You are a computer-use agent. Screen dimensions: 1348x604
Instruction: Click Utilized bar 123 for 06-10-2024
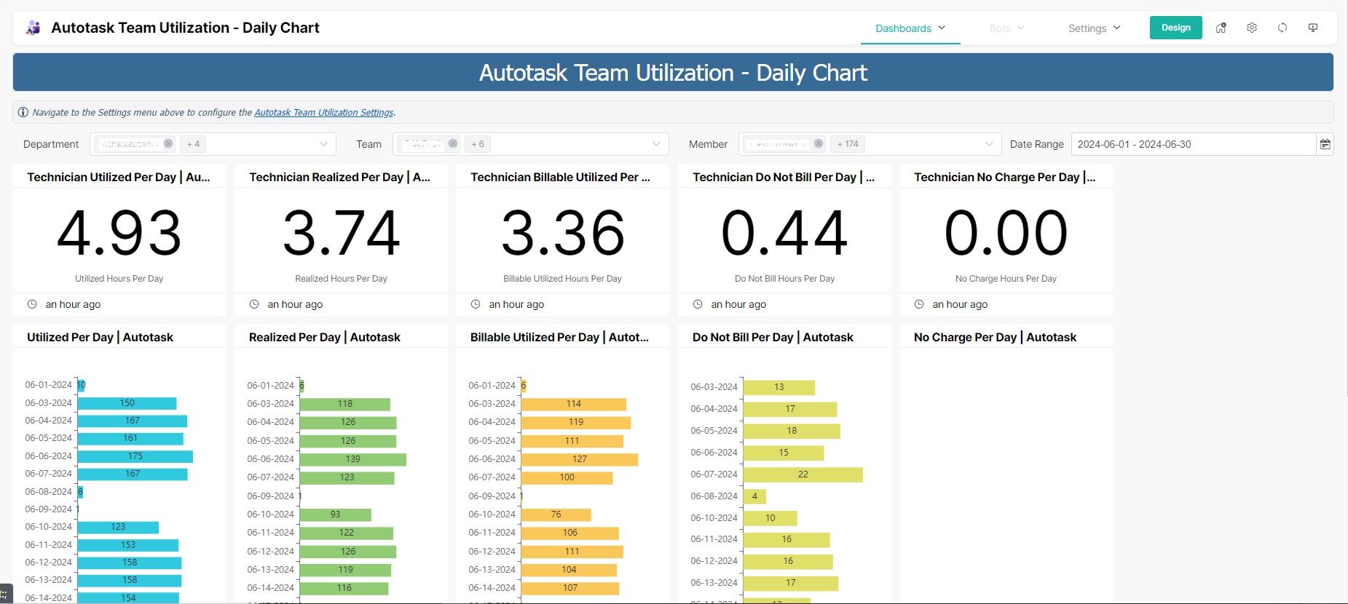pyautogui.click(x=118, y=527)
